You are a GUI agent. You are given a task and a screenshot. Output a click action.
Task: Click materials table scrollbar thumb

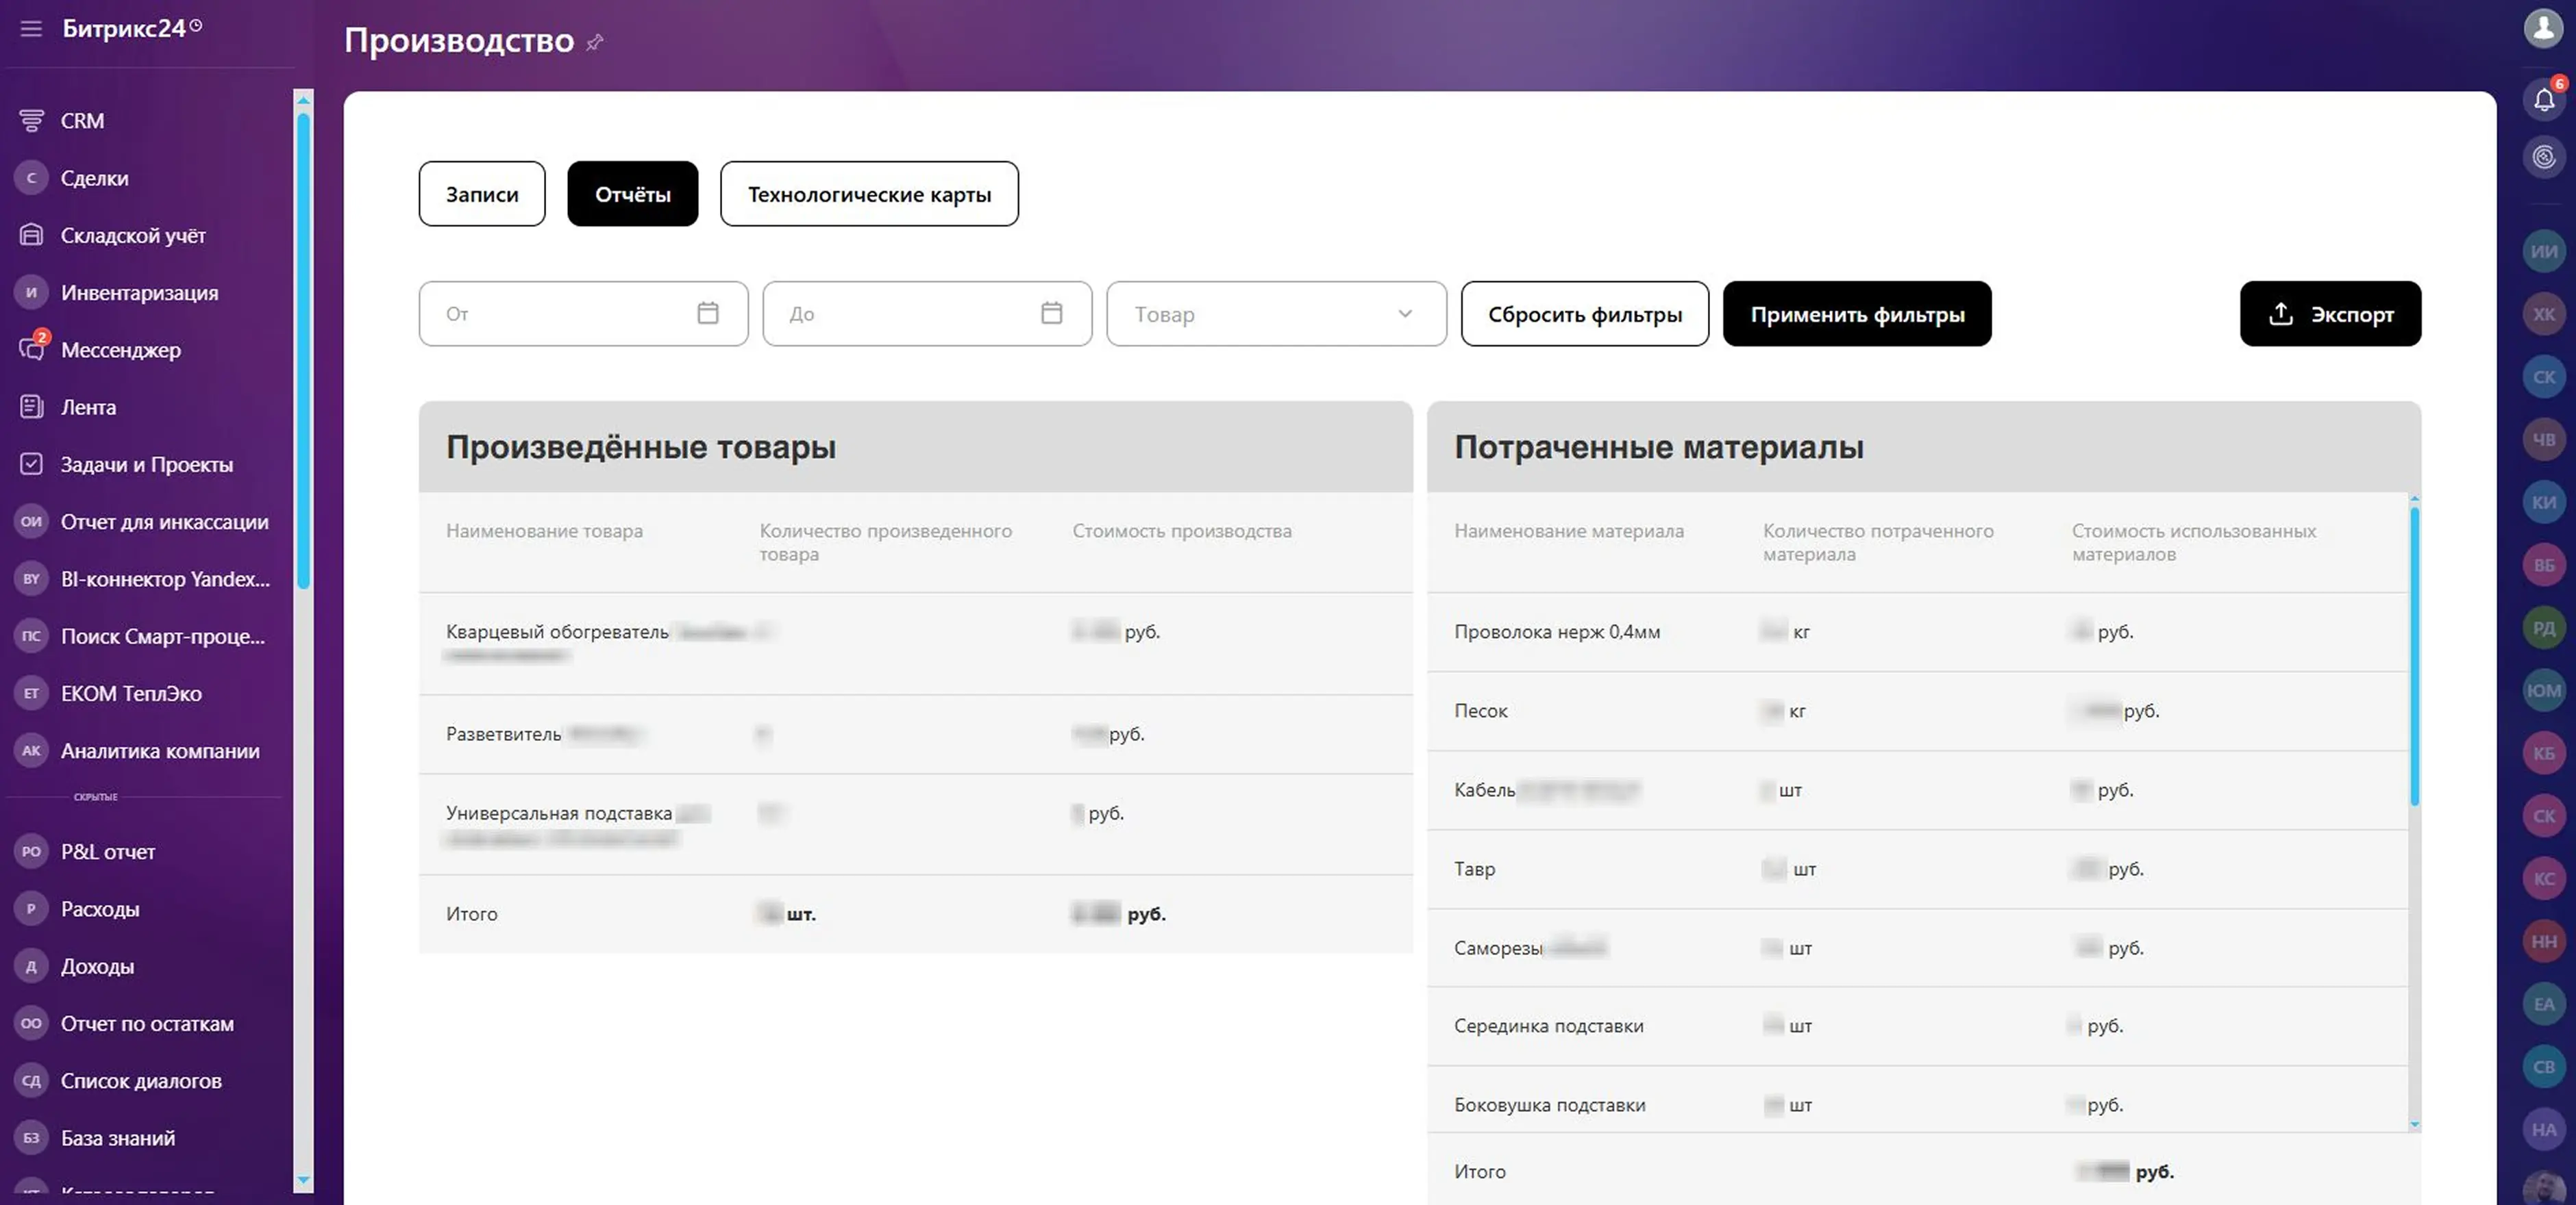(x=2414, y=655)
